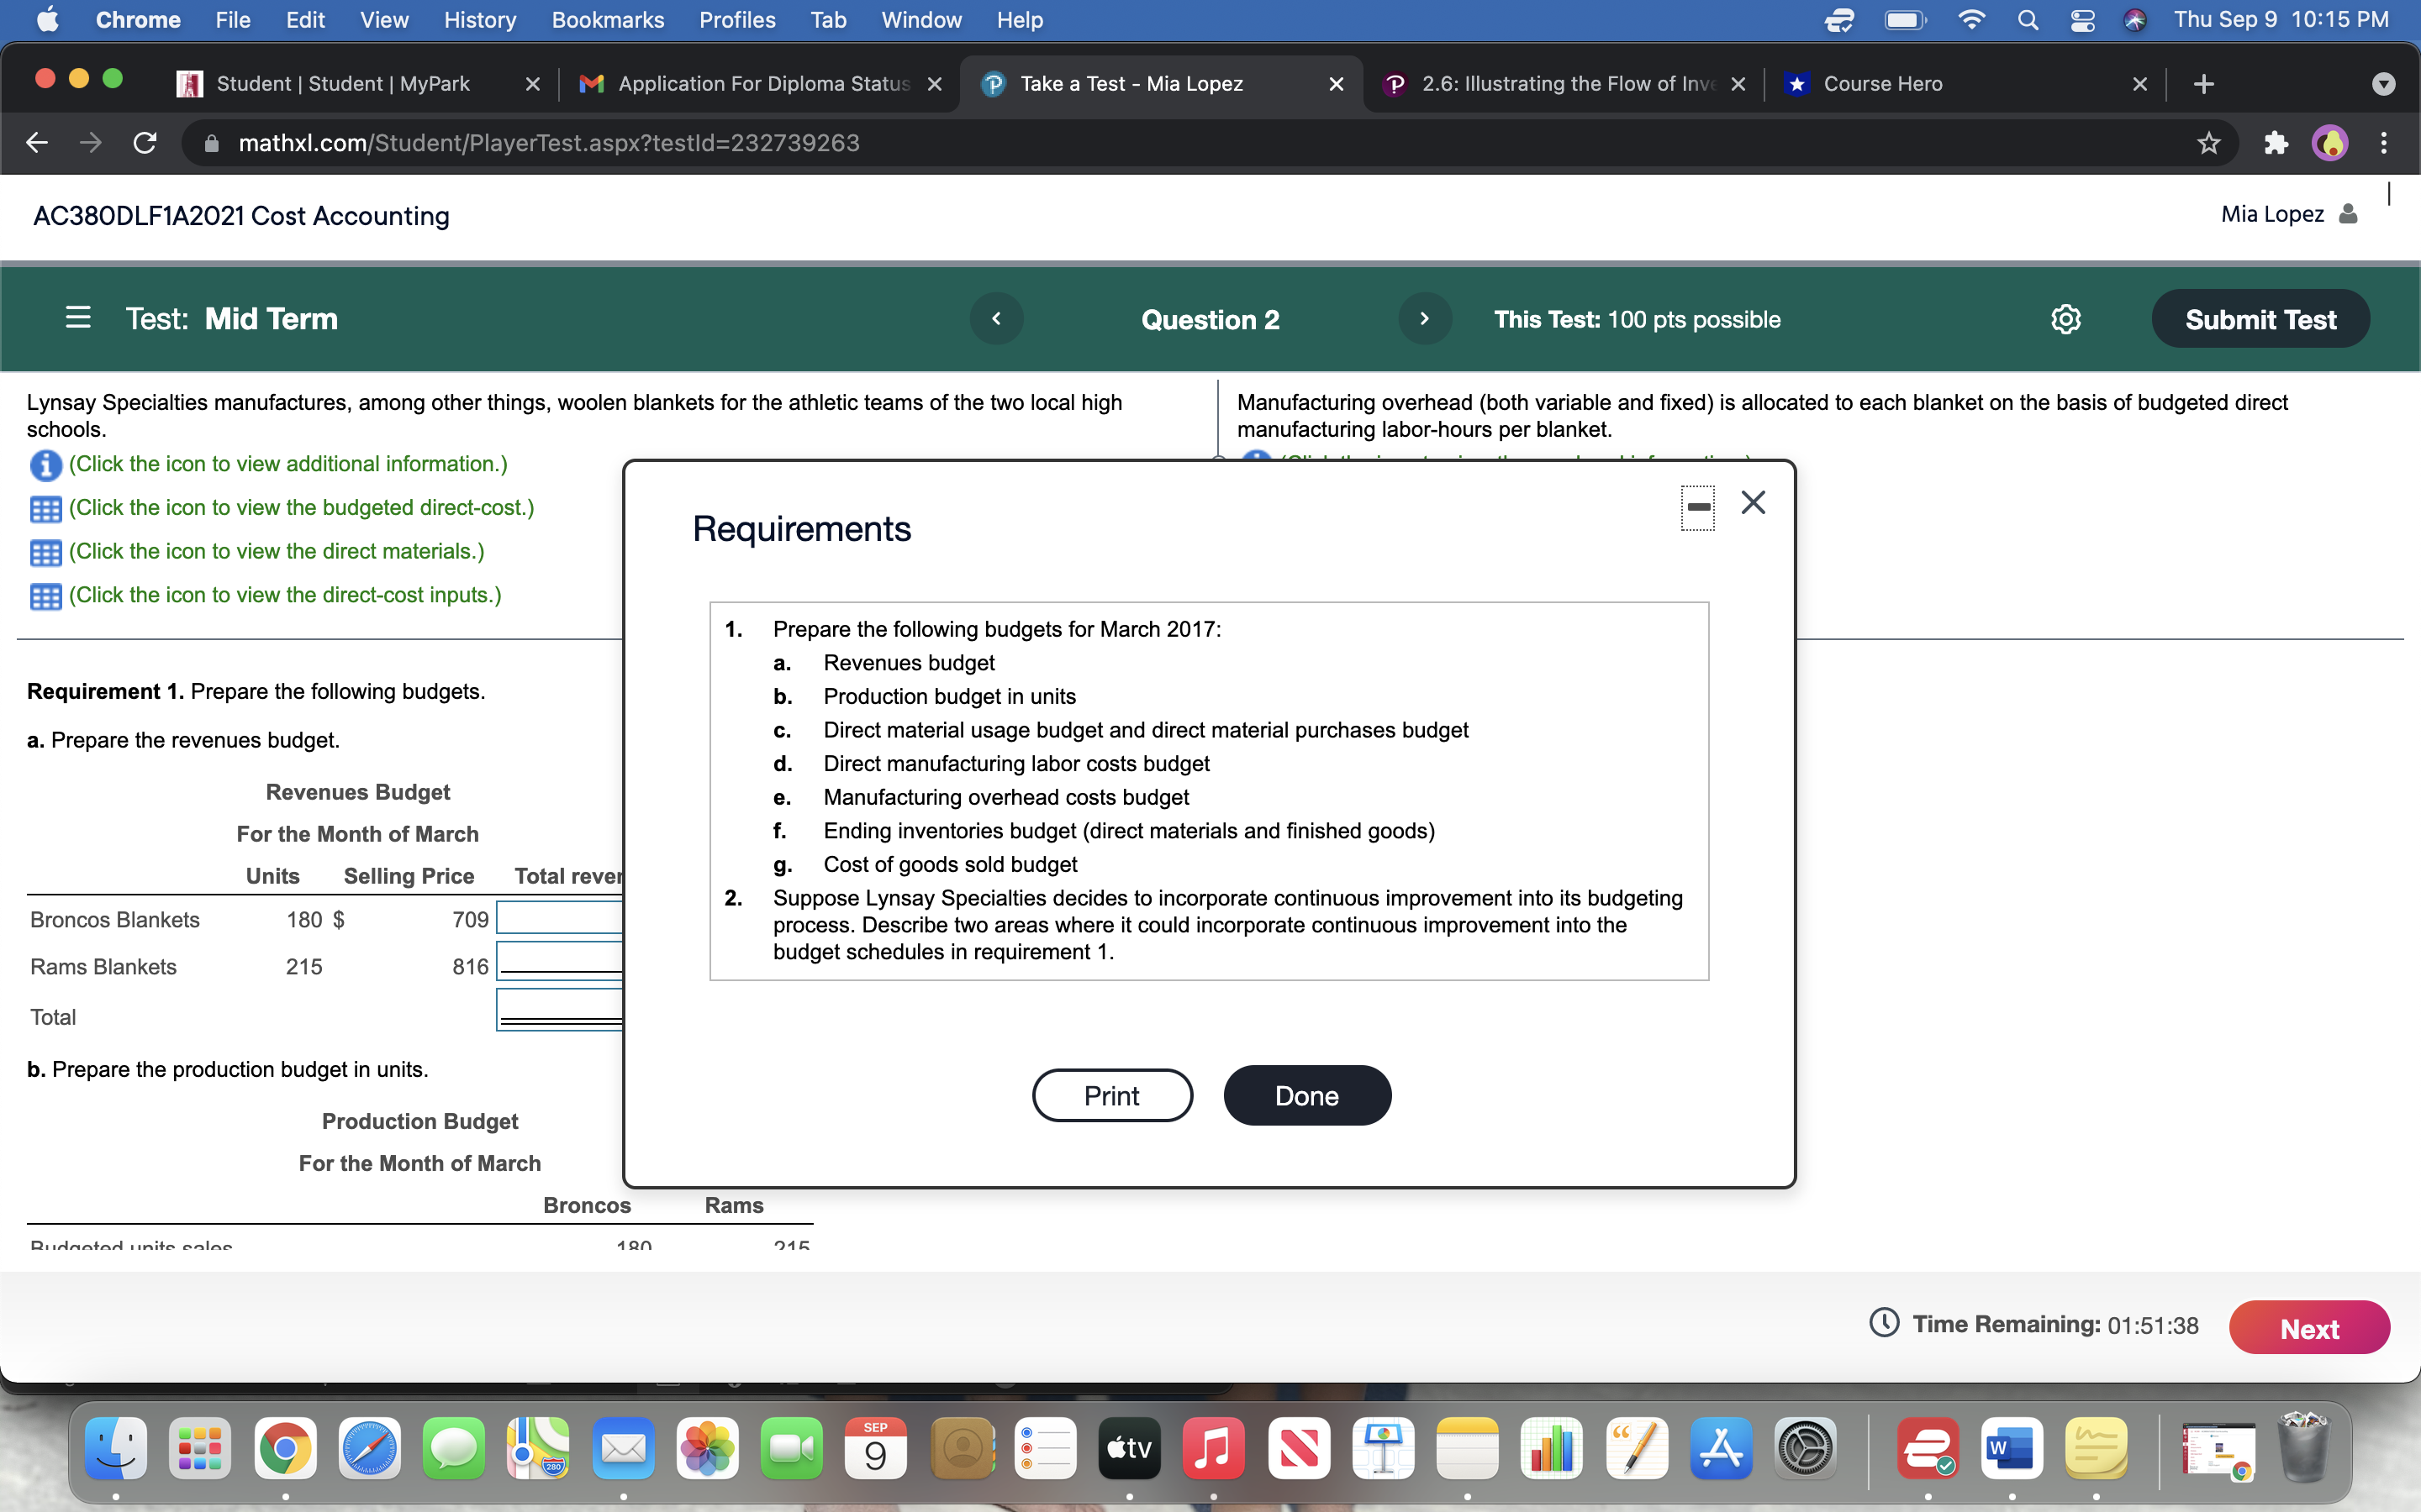Open the direct materials table icon
The image size is (2421, 1512).
click(46, 553)
